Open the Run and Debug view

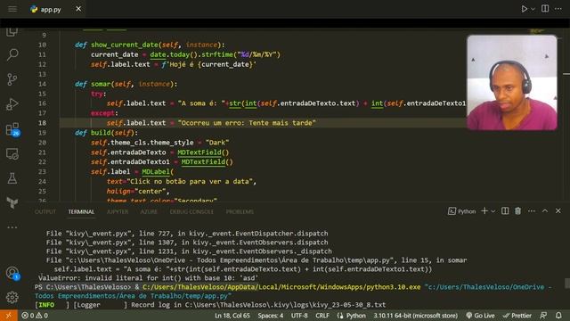(12, 104)
